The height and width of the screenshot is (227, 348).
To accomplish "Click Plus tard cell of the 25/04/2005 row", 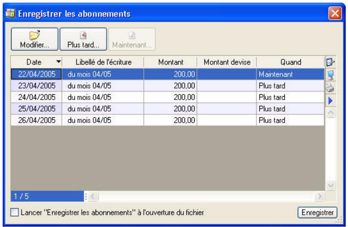I will (x=290, y=109).
